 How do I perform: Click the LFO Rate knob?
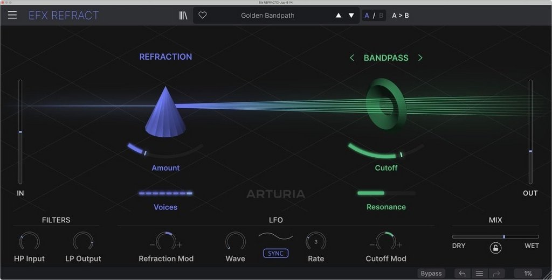pyautogui.click(x=316, y=242)
